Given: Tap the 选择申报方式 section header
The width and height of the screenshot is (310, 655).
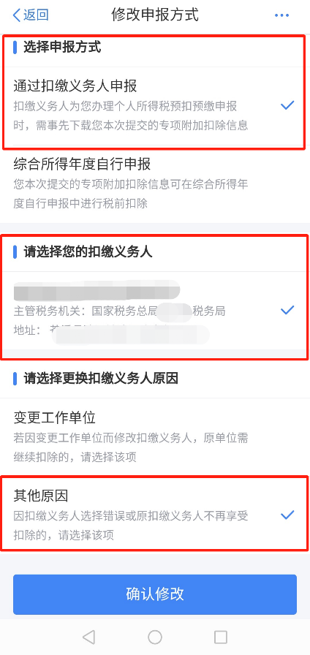Looking at the screenshot, I should pyautogui.click(x=62, y=48).
